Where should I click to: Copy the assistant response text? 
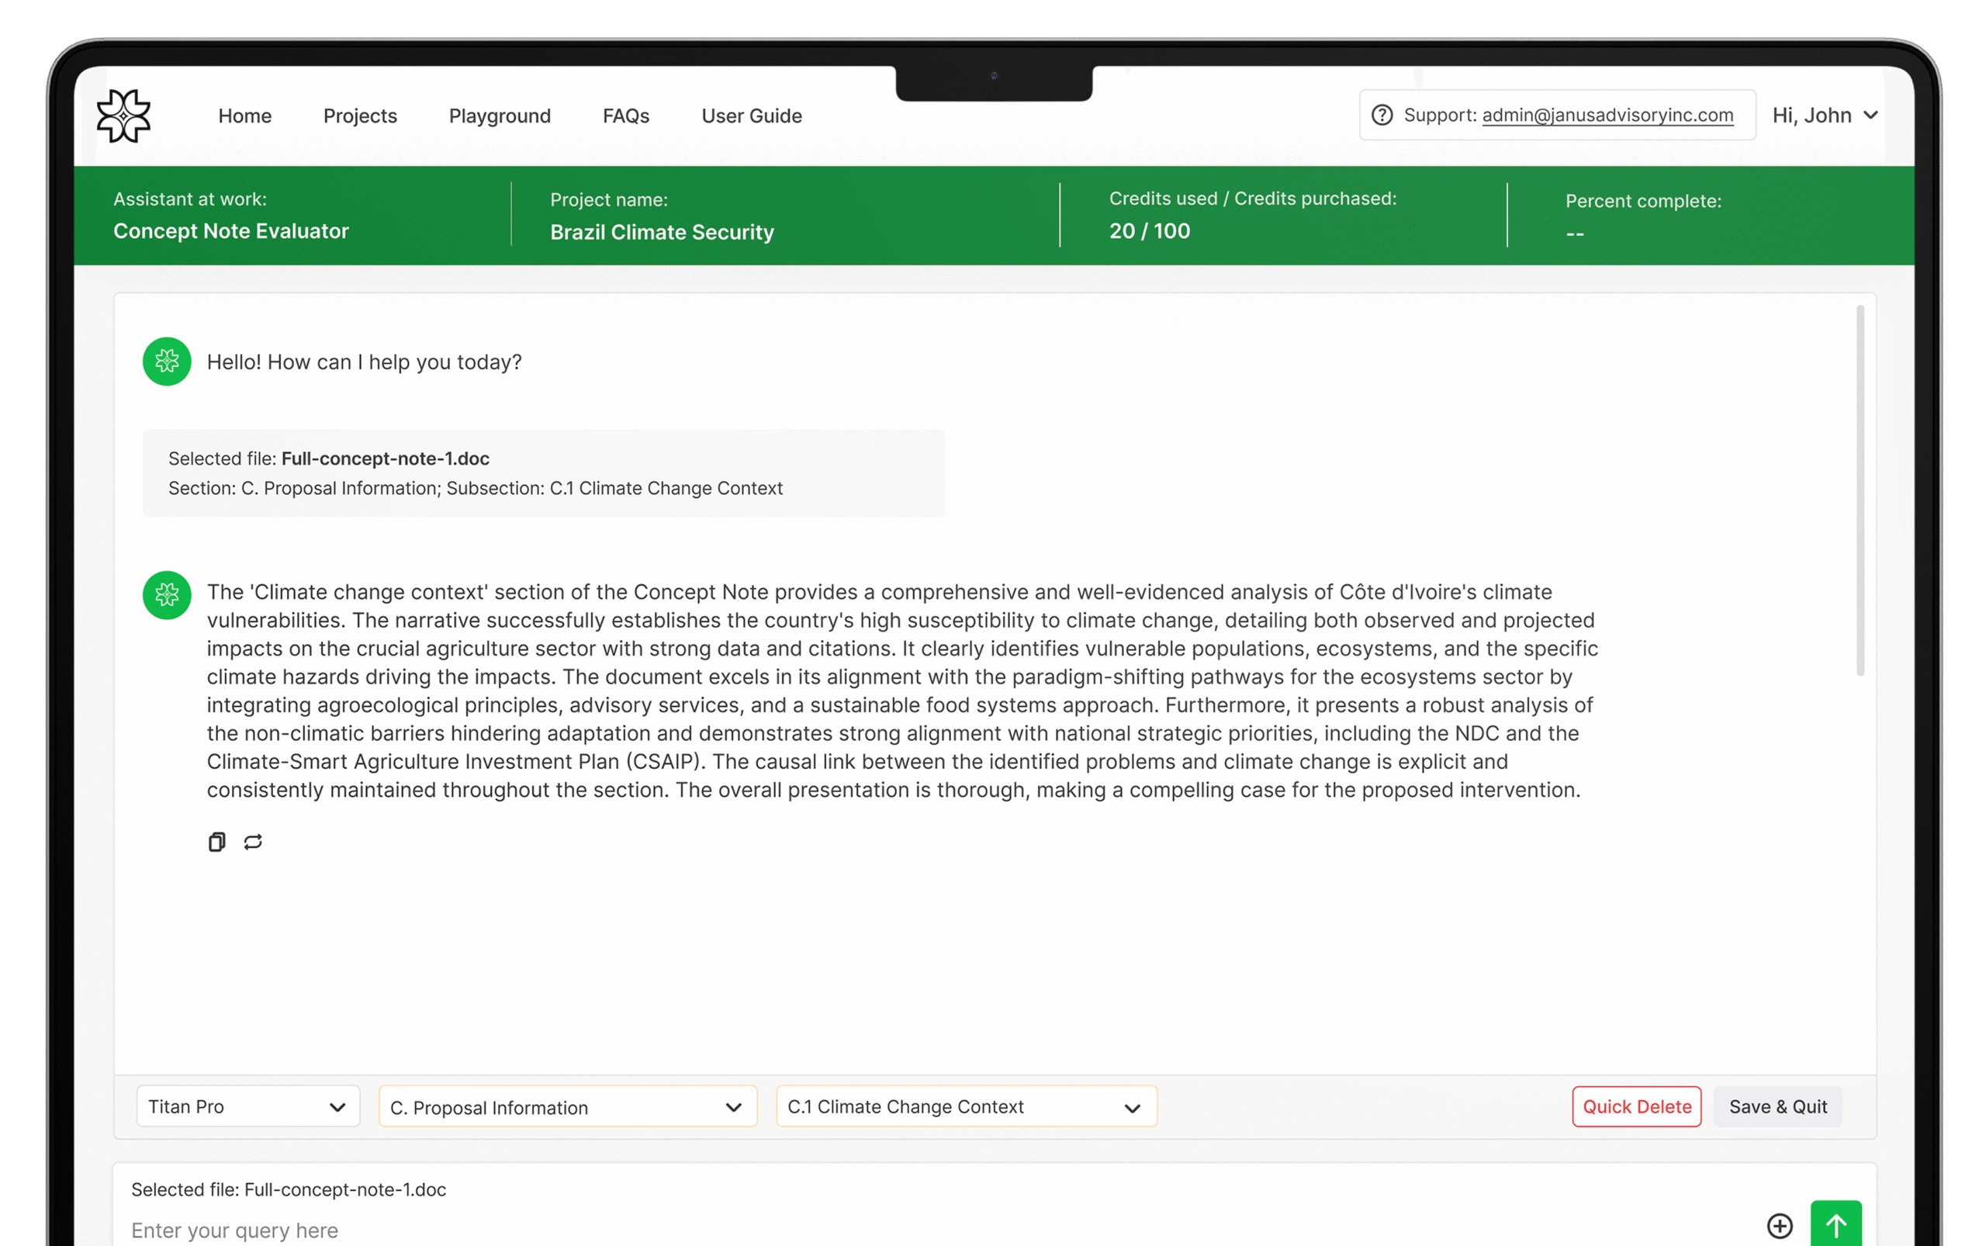[x=216, y=841]
